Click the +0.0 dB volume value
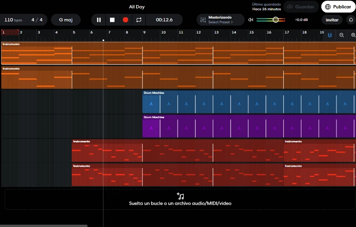Screen dimensions: 356x227 (x=301, y=20)
